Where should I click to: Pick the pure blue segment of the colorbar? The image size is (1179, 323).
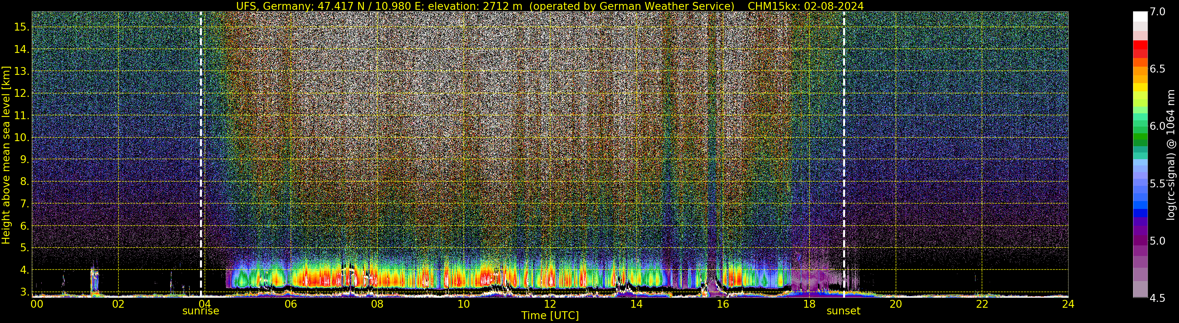click(1140, 213)
